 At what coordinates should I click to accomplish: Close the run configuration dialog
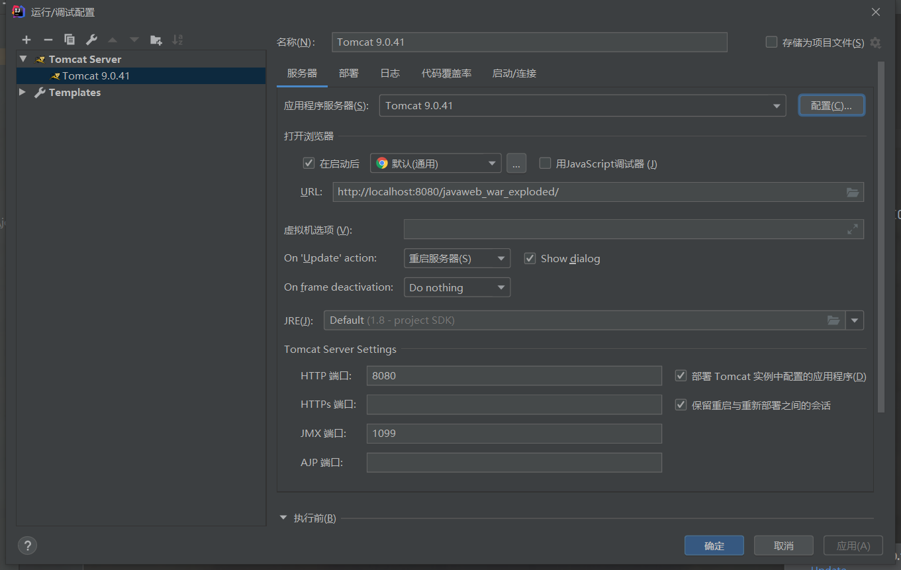pos(876,12)
